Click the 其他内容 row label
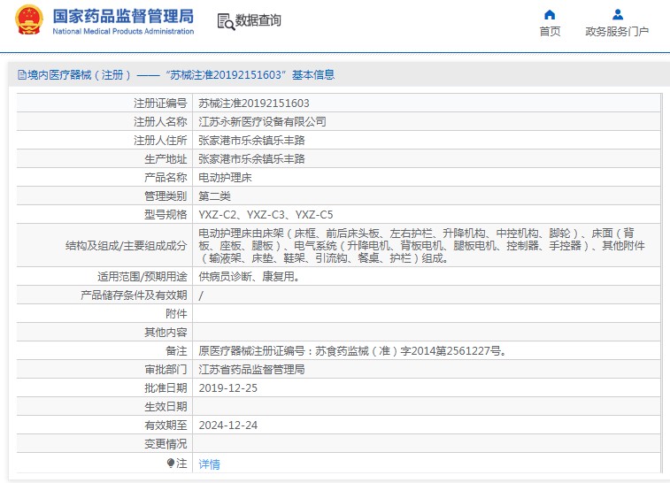Screen dimensions: 670x483 point(166,333)
